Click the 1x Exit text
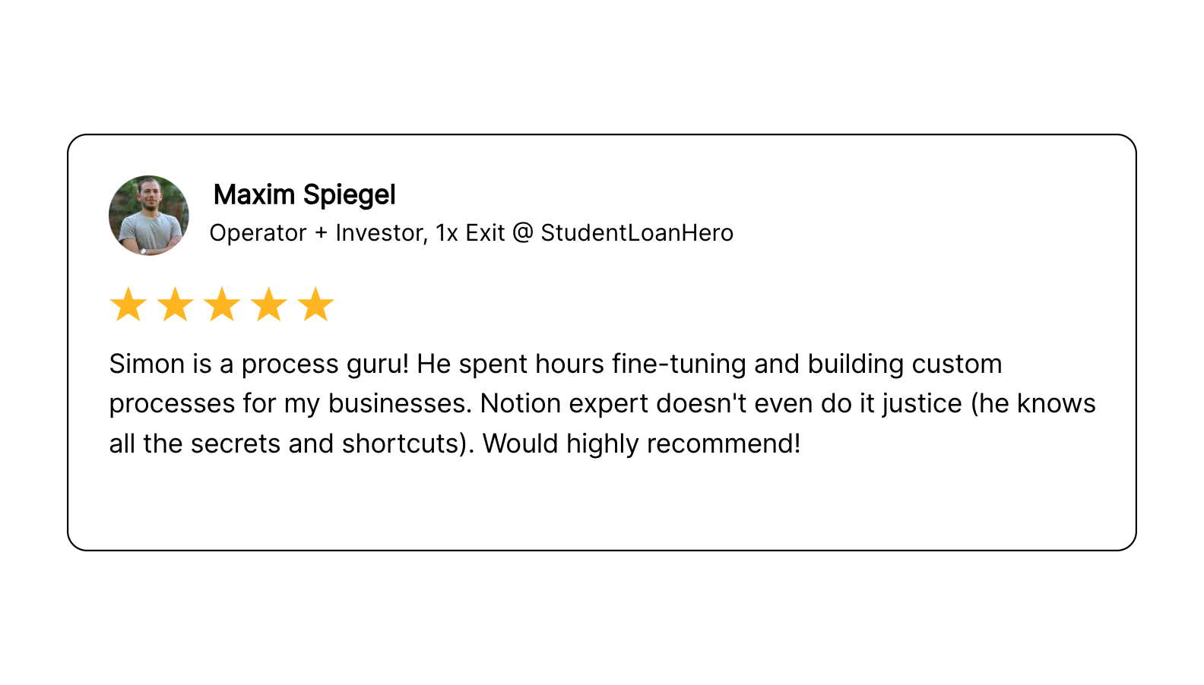 (471, 232)
